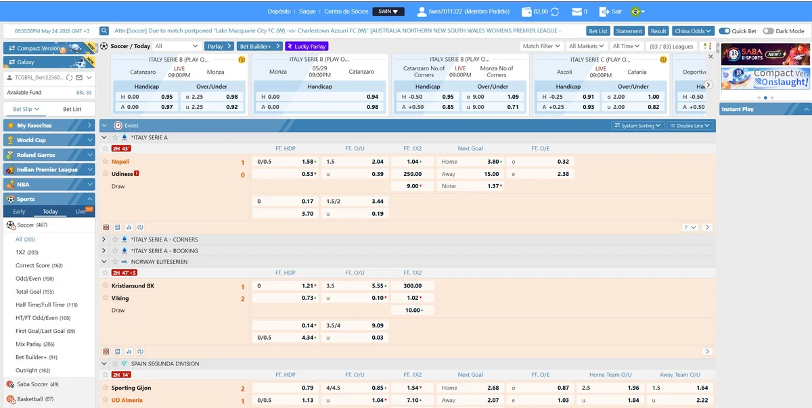812x408 pixels.
Task: Open the sidebar account mail icon
Action: 79,78
